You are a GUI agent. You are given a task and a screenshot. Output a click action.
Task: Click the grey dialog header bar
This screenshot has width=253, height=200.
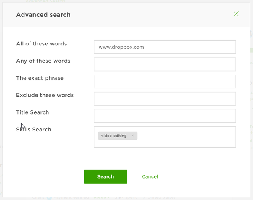click(148, 15)
